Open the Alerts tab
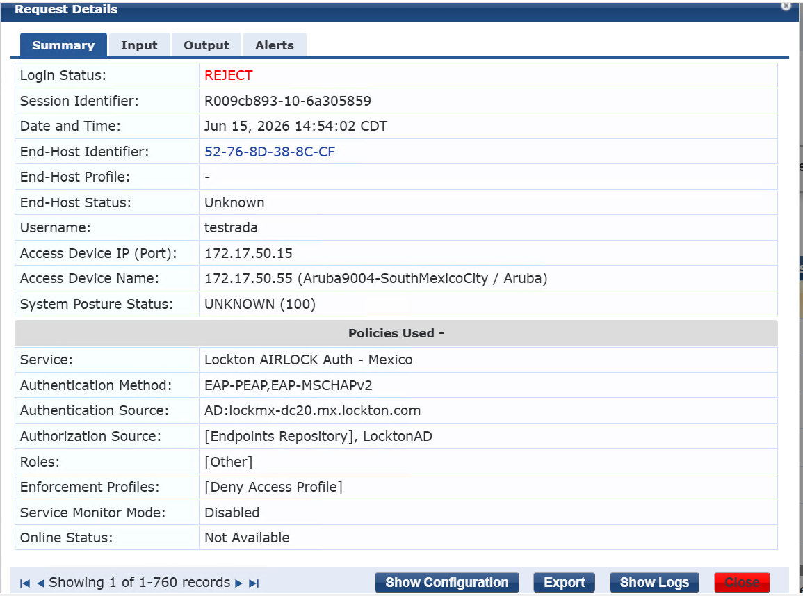 (x=275, y=45)
